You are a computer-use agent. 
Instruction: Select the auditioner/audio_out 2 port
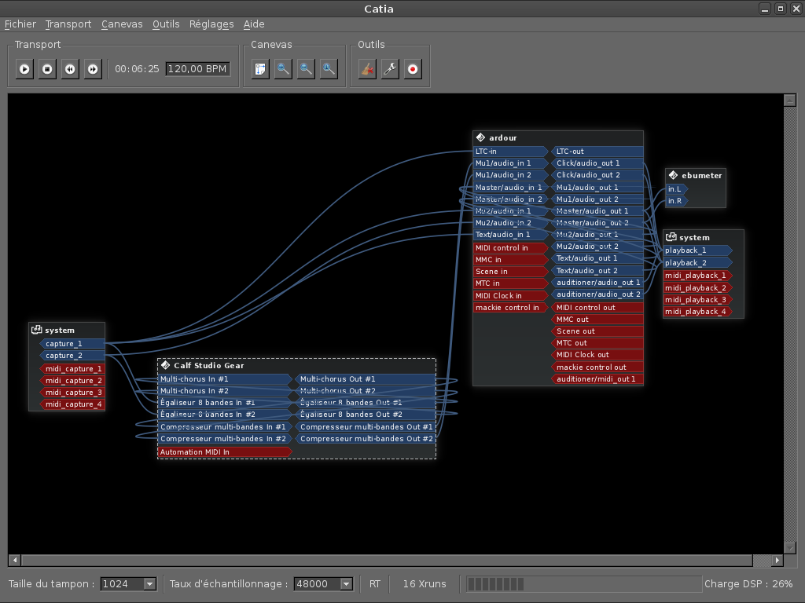[x=597, y=294]
